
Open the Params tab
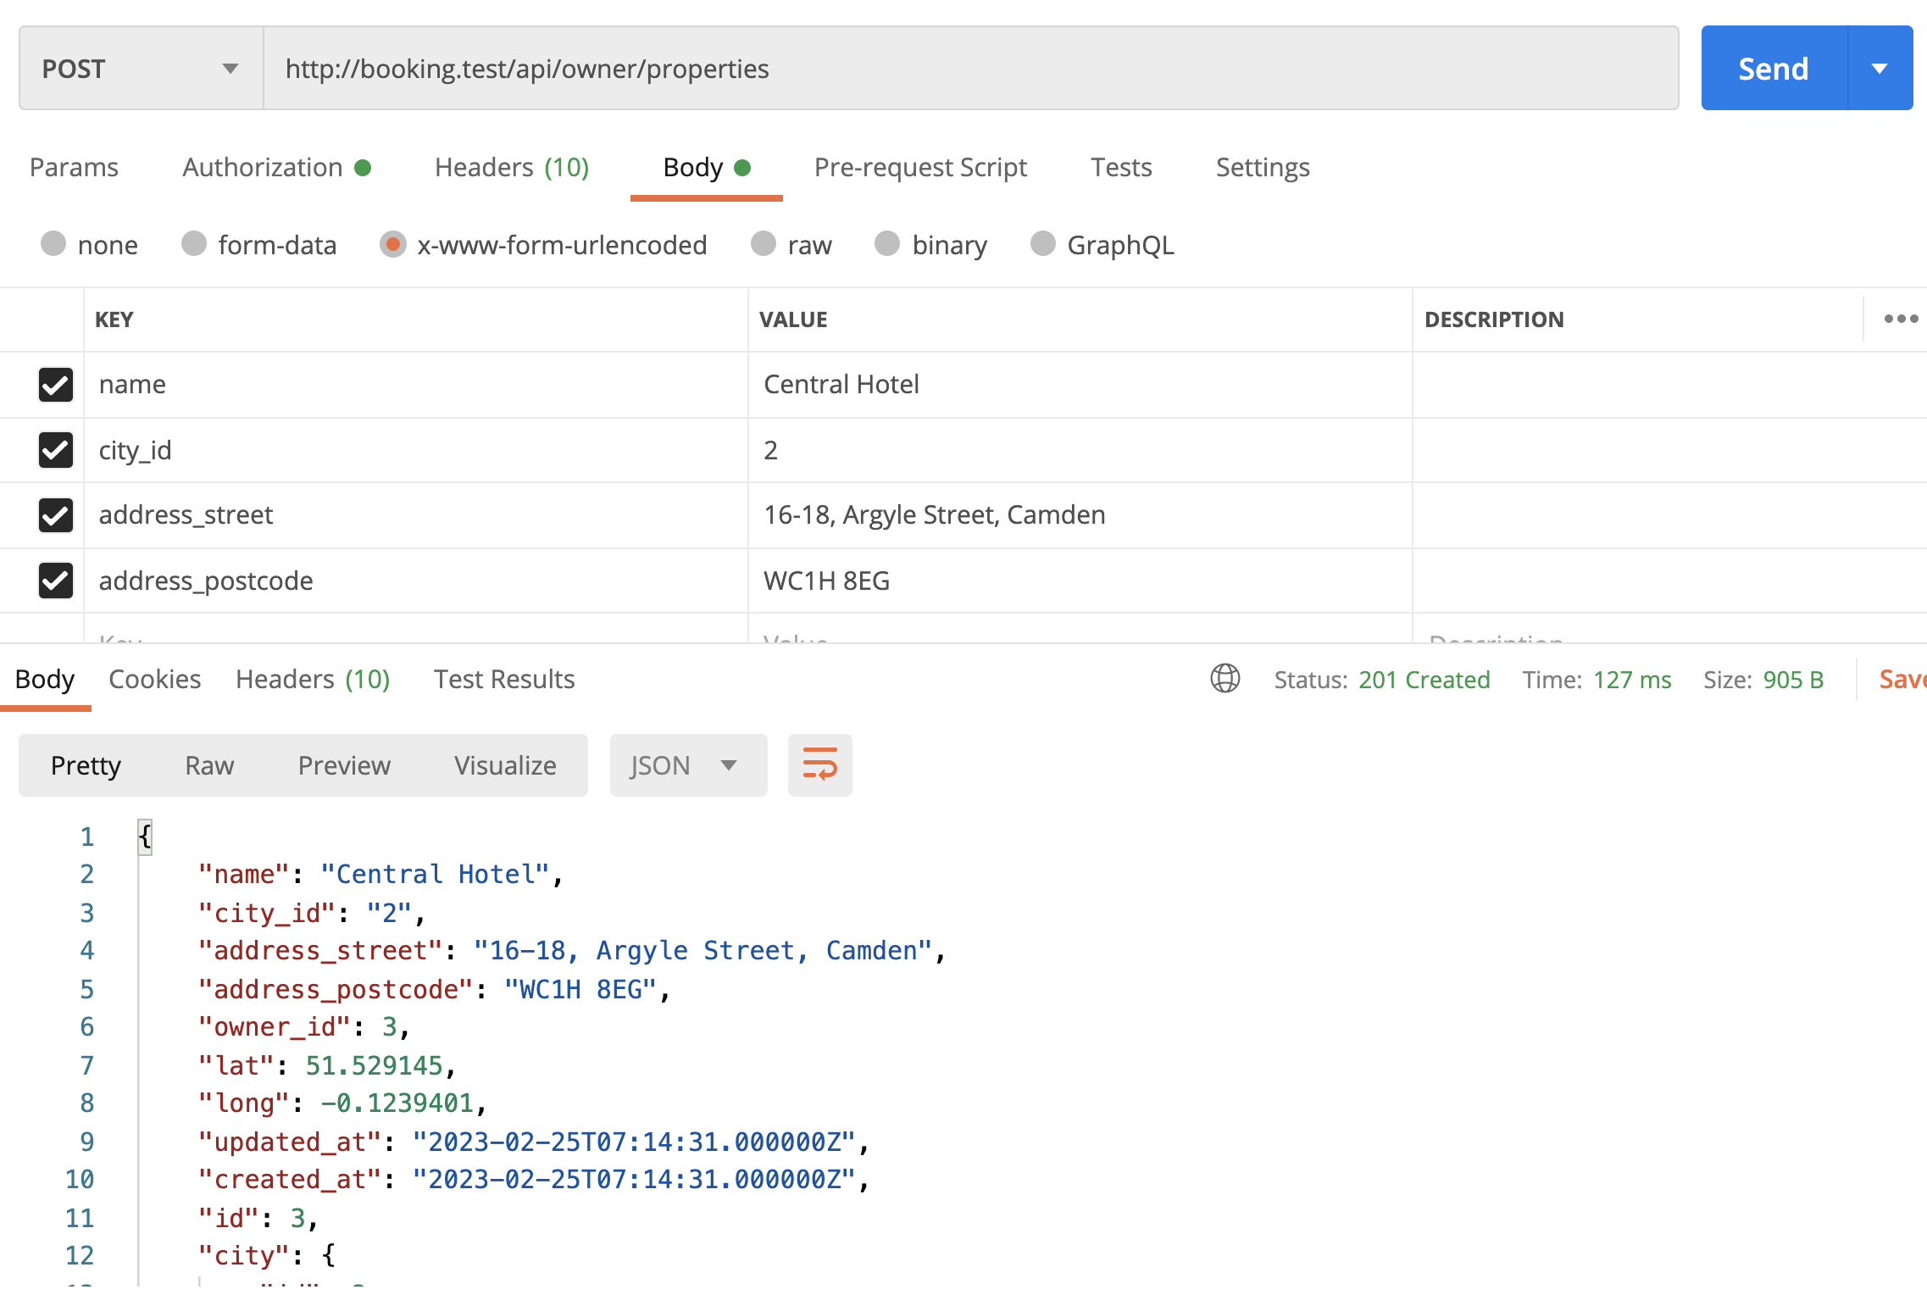click(74, 167)
